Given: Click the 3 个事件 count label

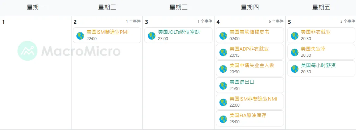Looking at the screenshot, I should [347, 21].
